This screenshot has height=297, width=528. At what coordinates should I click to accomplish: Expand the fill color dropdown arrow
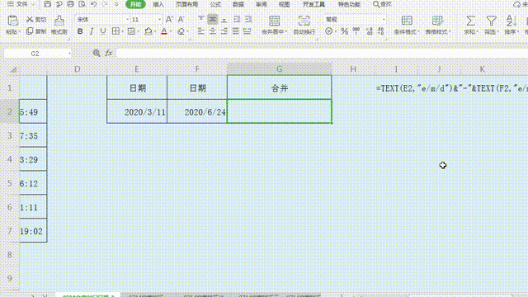[155, 31]
